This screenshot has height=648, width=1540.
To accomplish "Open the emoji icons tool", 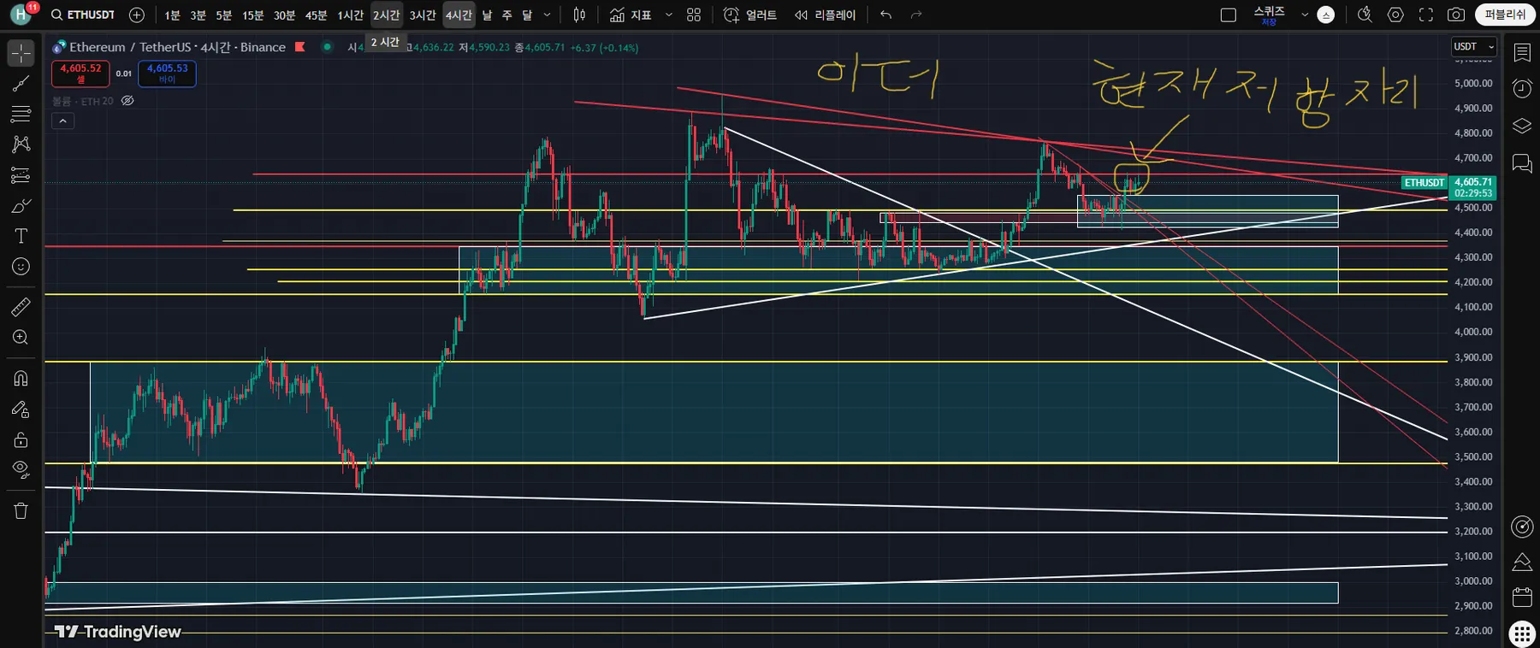I will [x=21, y=267].
